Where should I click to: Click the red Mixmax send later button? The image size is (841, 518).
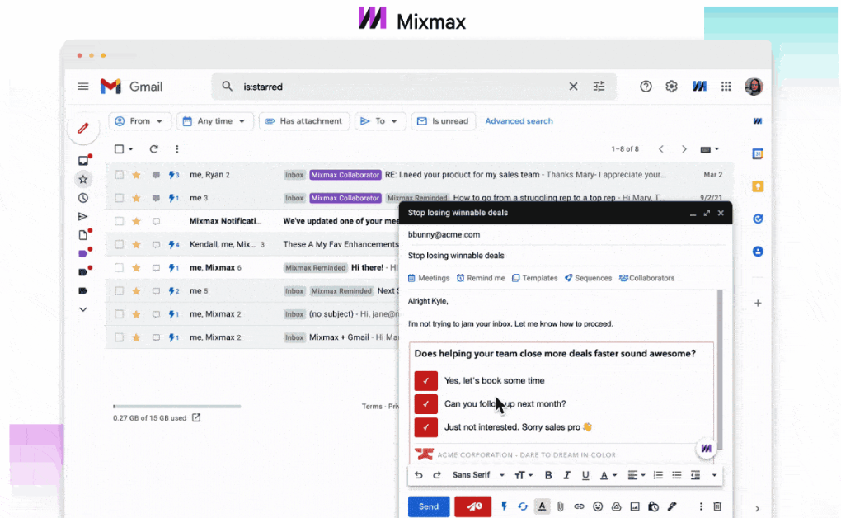tap(473, 506)
